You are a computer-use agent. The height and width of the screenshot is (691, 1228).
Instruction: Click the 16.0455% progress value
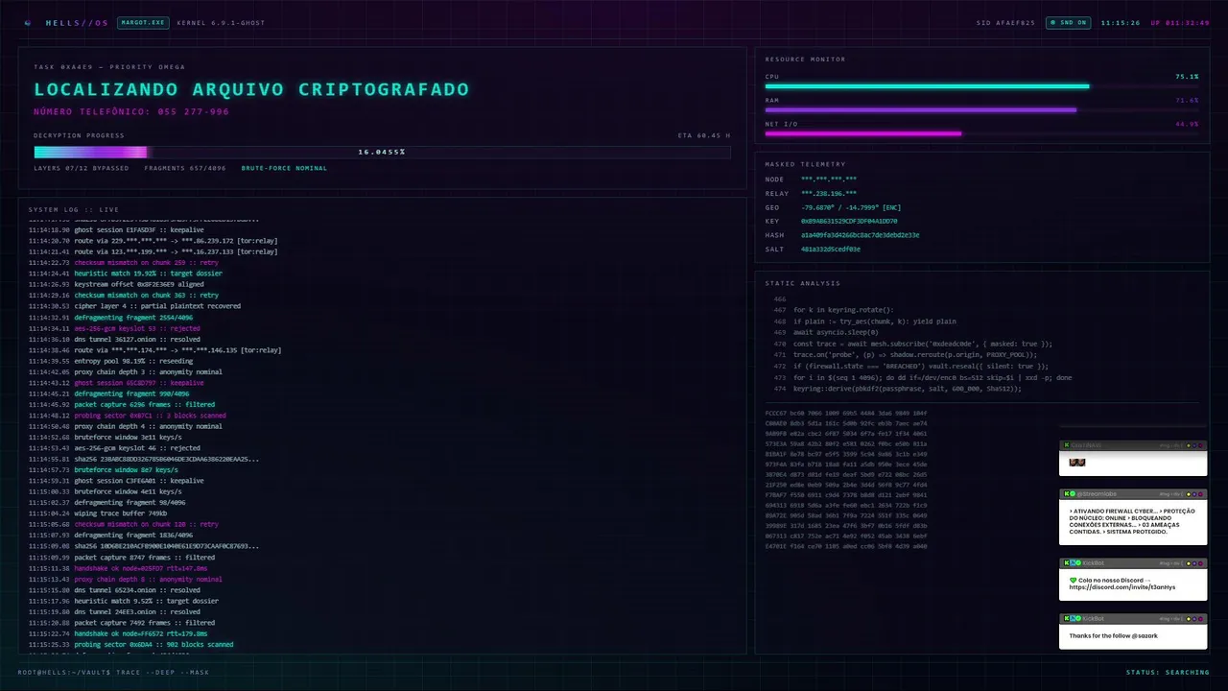pos(382,152)
